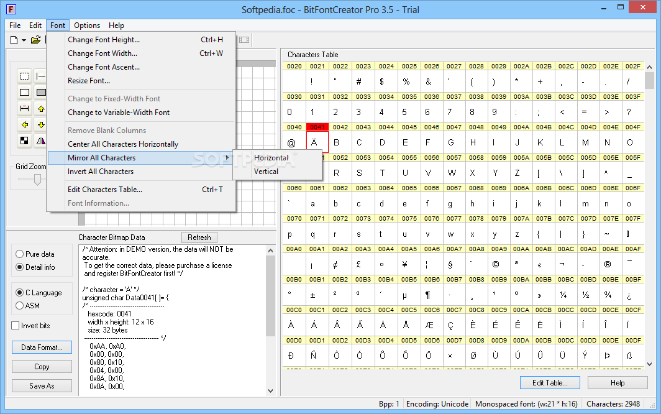
Task: Choose Change Font Width menu item
Action: [x=141, y=53]
